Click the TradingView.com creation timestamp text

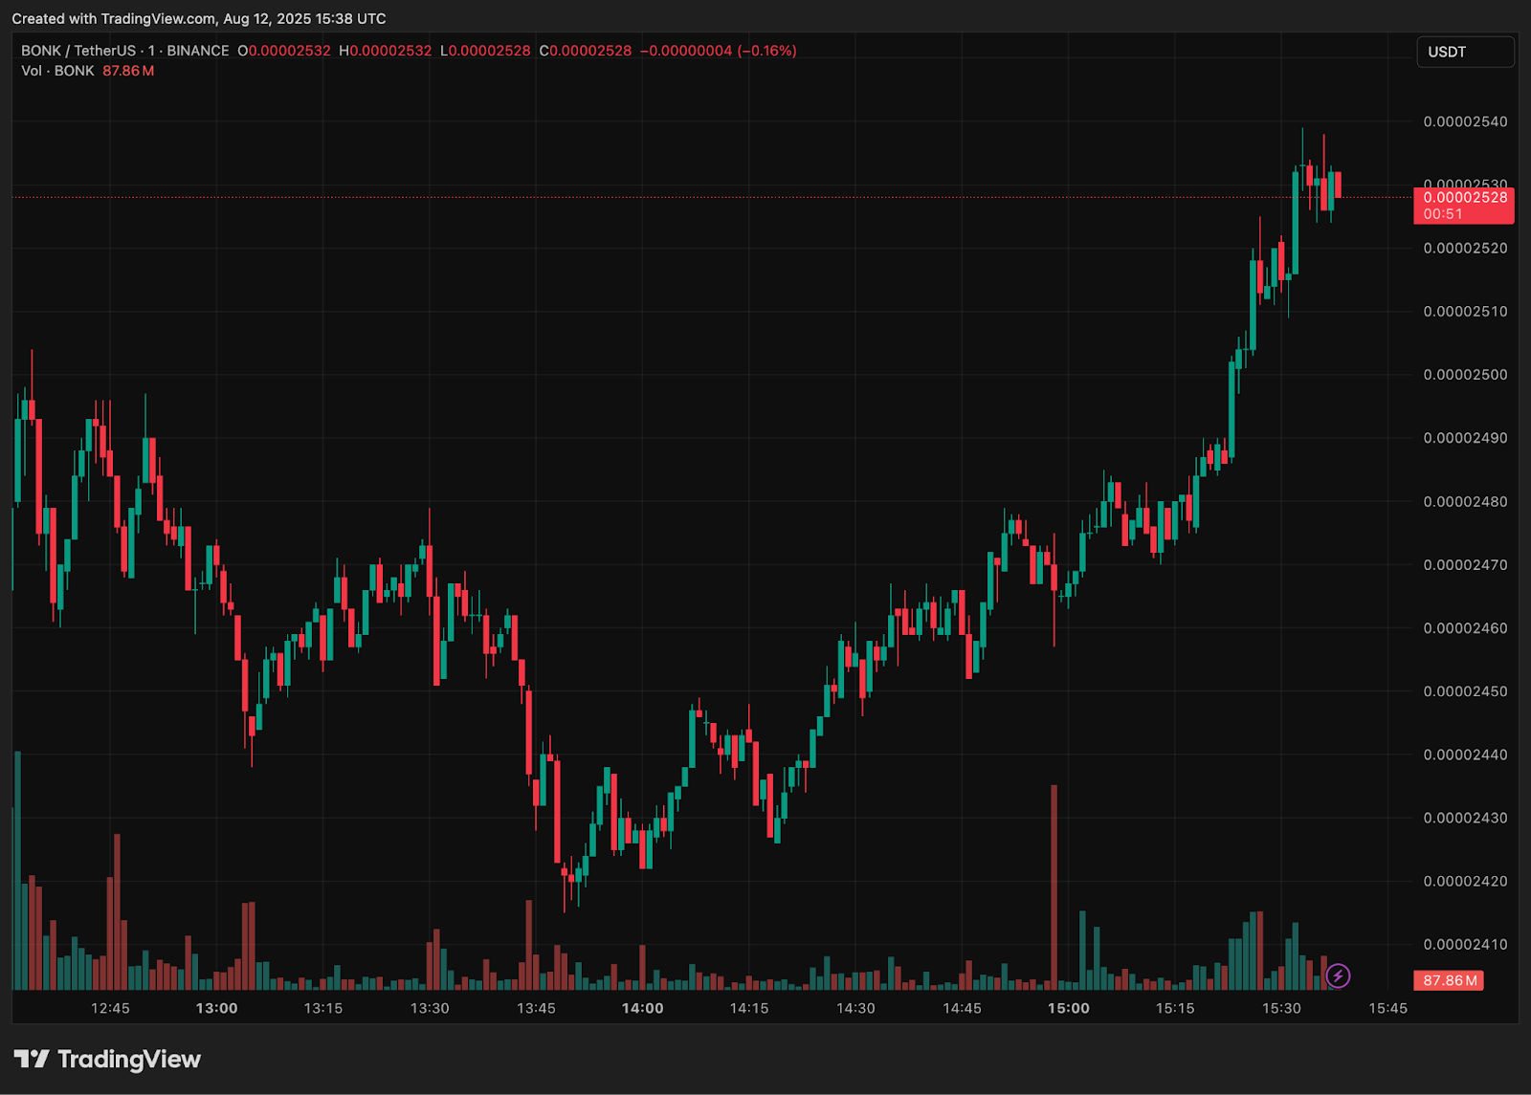point(199,18)
